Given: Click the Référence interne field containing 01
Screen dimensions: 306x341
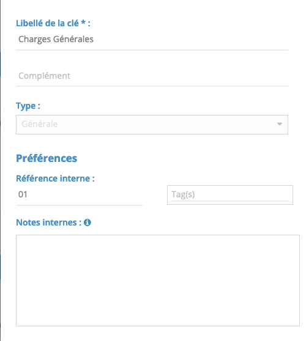Looking at the screenshot, I should pos(80,195).
